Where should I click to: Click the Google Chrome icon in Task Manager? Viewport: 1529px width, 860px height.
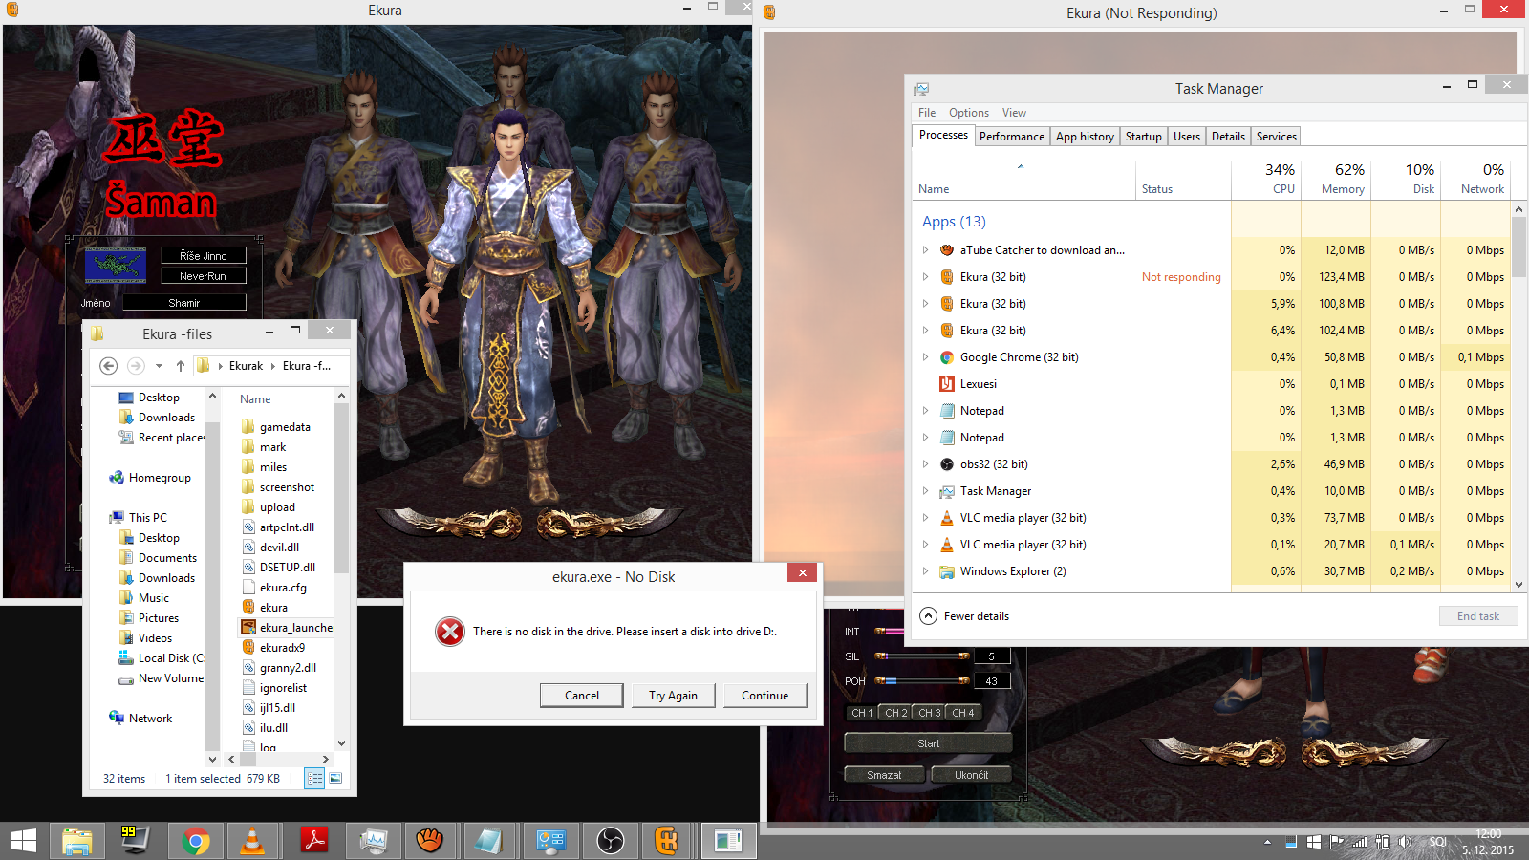[x=947, y=357]
